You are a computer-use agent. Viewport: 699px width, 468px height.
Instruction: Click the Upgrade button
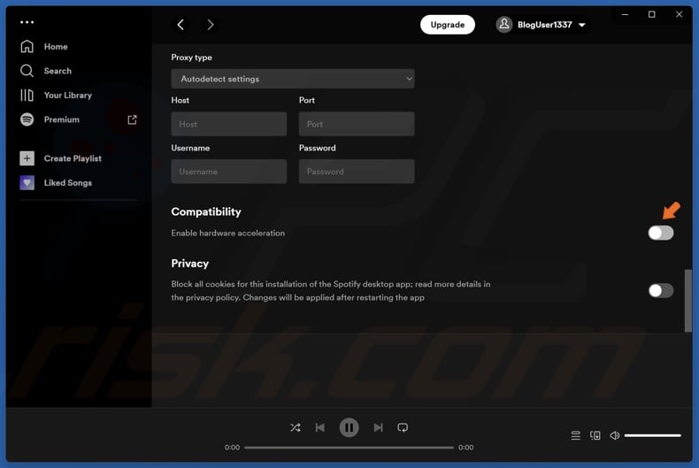[448, 25]
